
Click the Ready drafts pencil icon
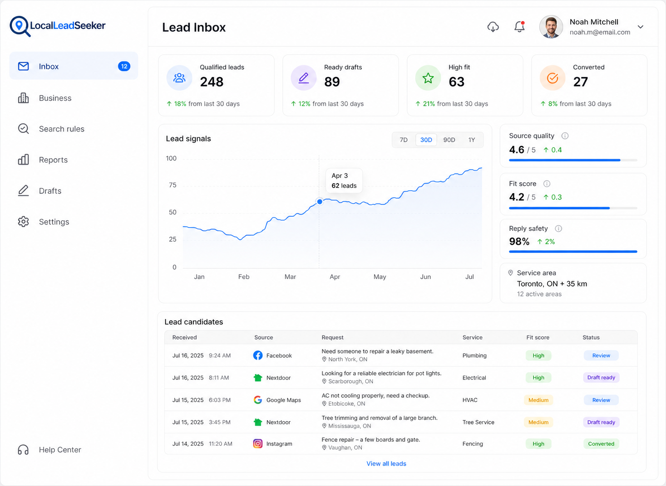tap(304, 78)
